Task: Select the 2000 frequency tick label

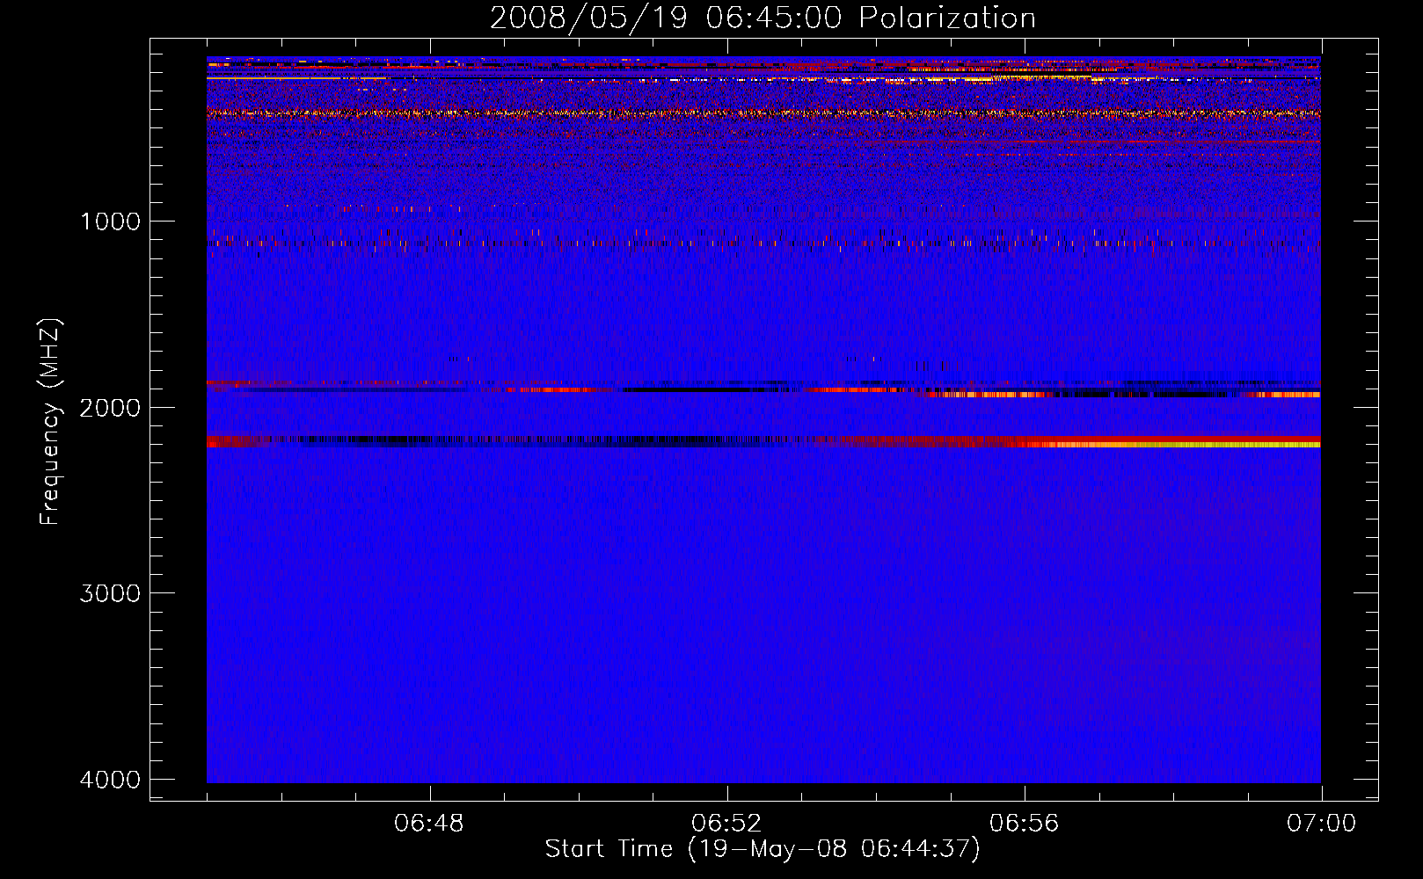Action: pyautogui.click(x=110, y=408)
